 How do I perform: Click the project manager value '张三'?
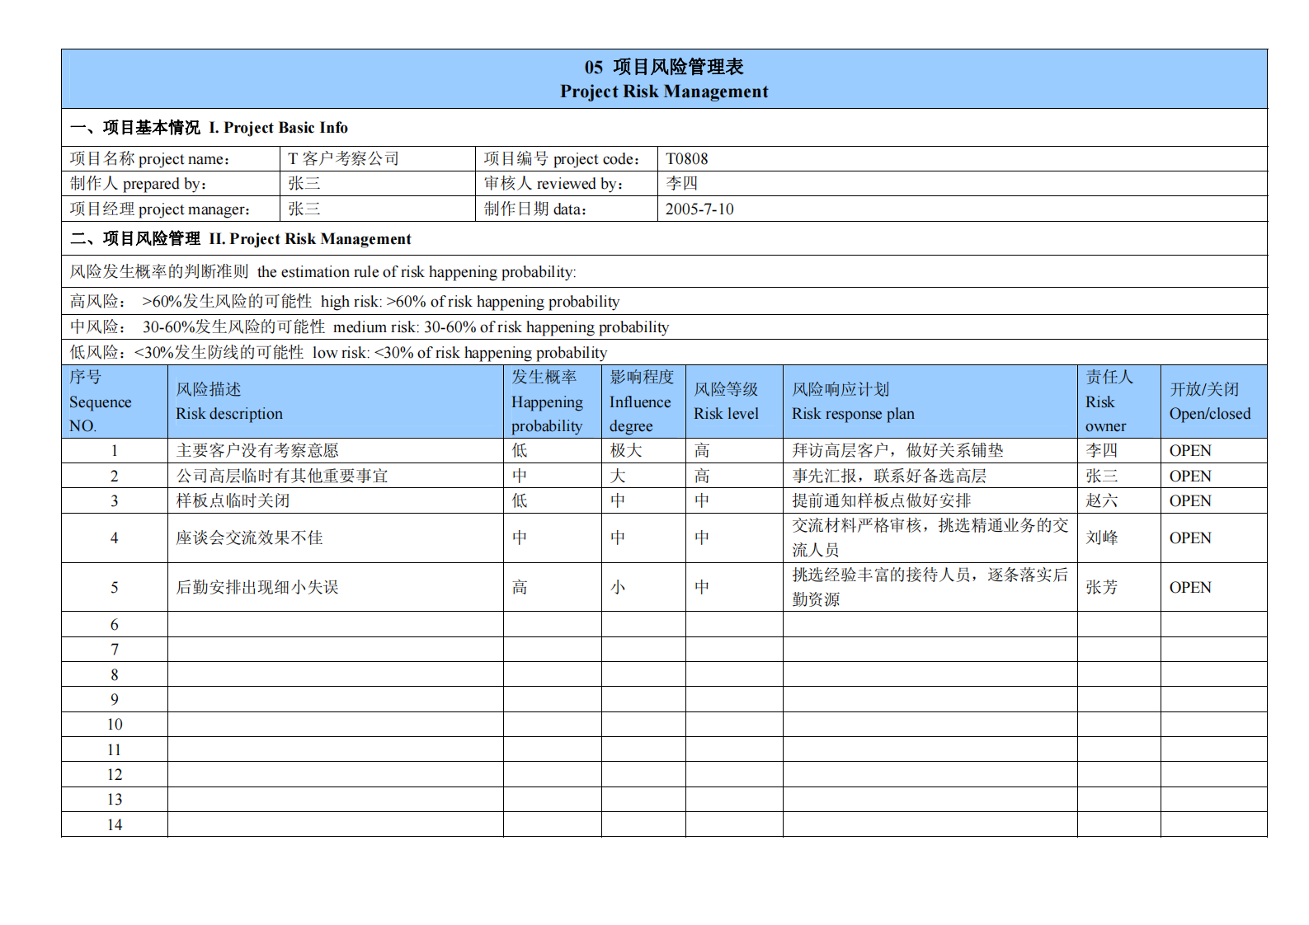[x=304, y=209]
